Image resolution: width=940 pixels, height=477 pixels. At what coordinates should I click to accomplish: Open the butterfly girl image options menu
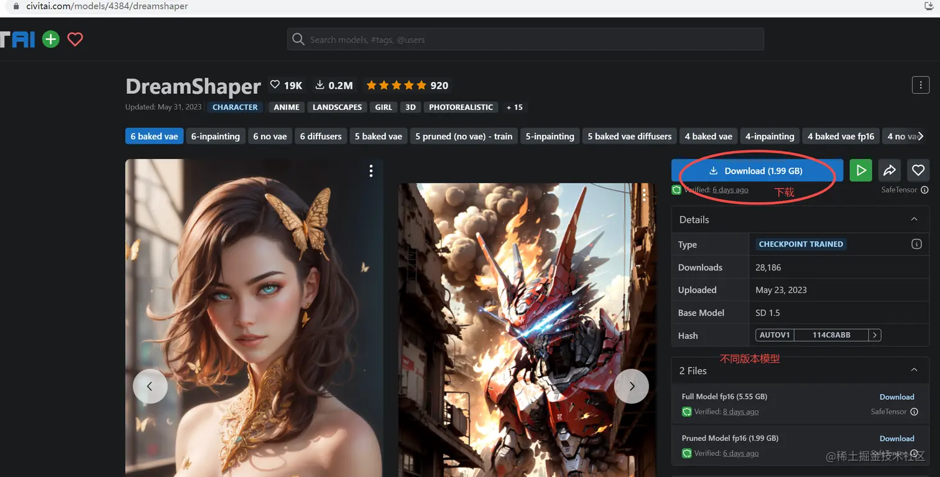pyautogui.click(x=371, y=171)
